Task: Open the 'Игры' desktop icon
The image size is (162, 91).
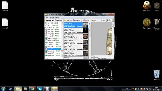Action: pyautogui.click(x=157, y=6)
